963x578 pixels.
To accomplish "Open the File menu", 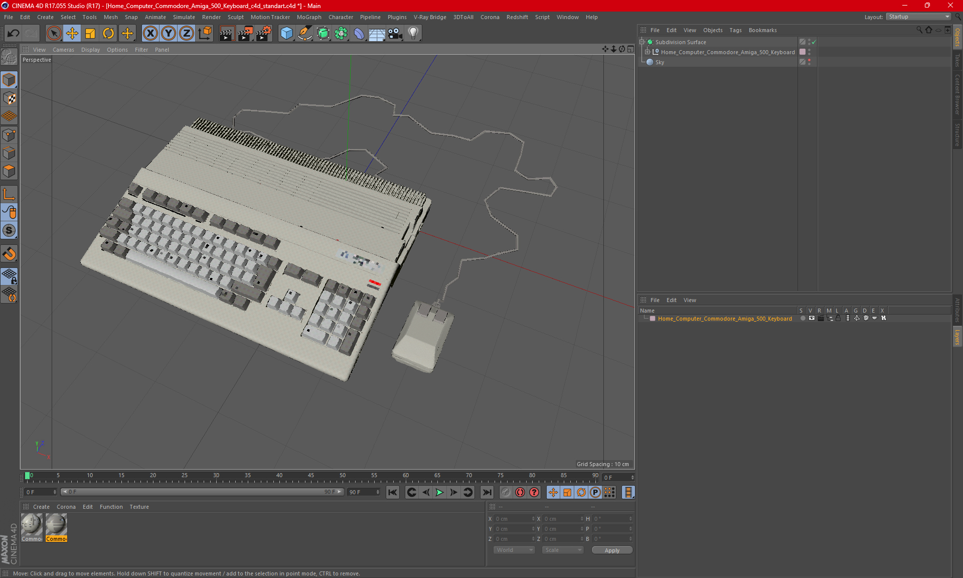I will pos(9,17).
